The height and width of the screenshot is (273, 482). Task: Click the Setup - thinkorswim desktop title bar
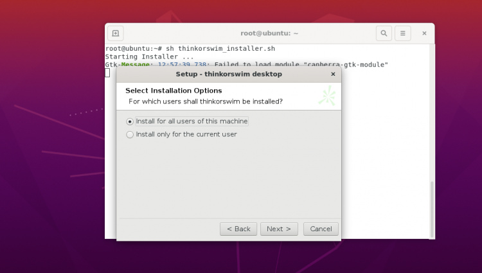[228, 75]
